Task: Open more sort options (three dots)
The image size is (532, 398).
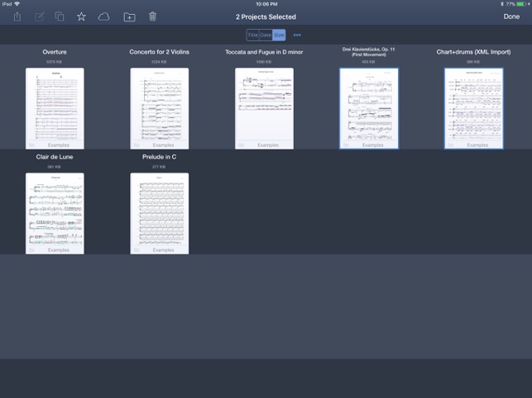Action: [x=297, y=36]
